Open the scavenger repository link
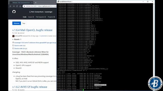The height and width of the screenshot is (91, 163). (49, 12)
